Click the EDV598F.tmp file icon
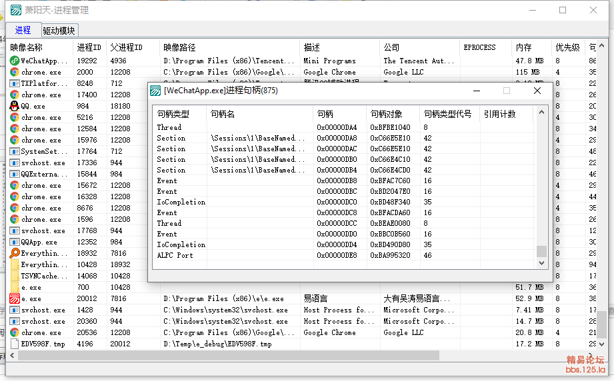The width and height of the screenshot is (614, 381). click(x=14, y=344)
